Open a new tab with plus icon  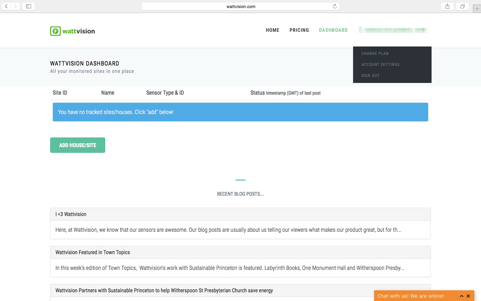point(477,9)
